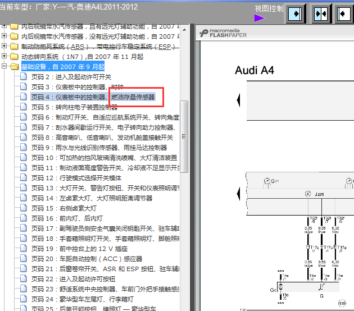Screen dimensions: 354x311
Task: Open 页码 14：左卤素大灯
Action: coord(92,198)
